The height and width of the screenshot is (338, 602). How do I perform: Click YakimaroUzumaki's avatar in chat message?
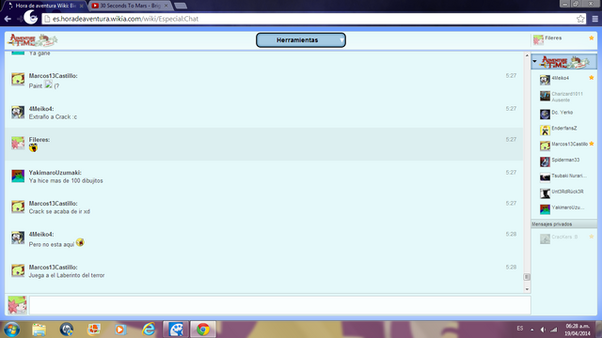pos(18,176)
